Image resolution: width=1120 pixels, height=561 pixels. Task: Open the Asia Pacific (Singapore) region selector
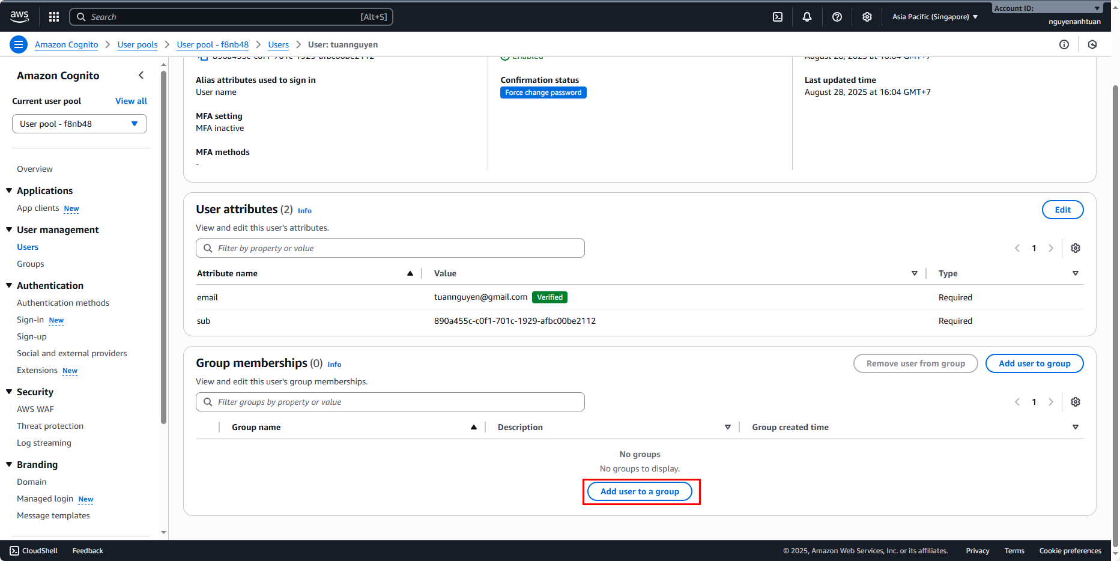(x=934, y=17)
